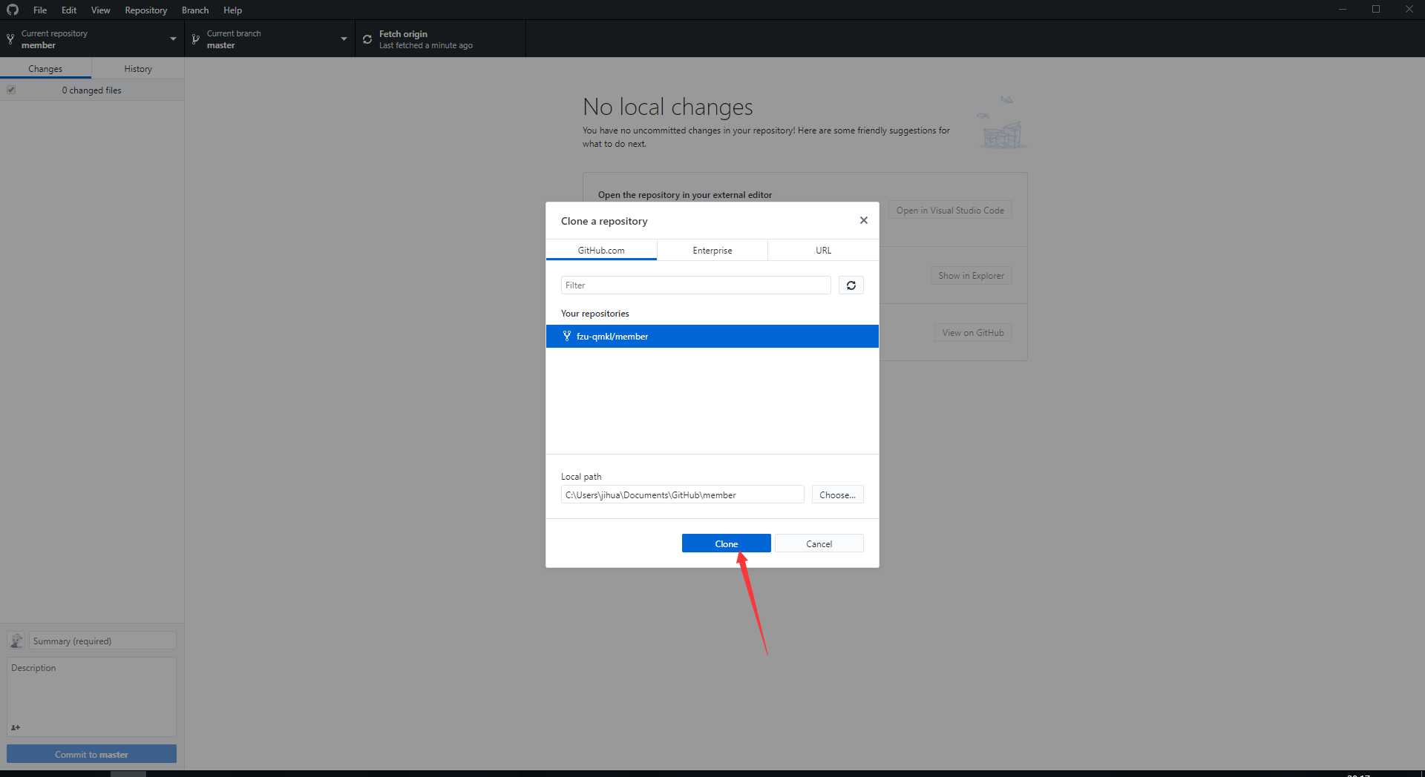Select the fzu-qmkl/member repository row
1425x777 pixels.
coord(712,336)
